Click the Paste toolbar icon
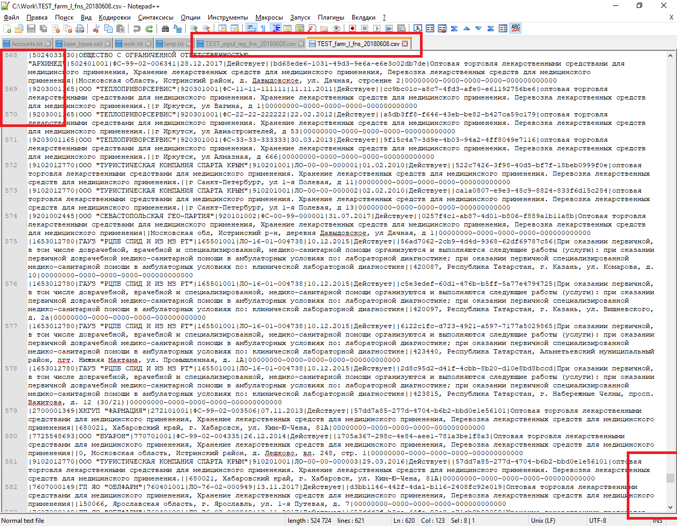Image resolution: width=677 pixels, height=526 pixels. [120, 29]
